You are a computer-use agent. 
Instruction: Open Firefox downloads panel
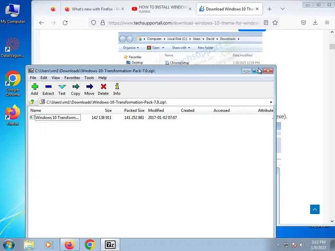tap(315, 23)
